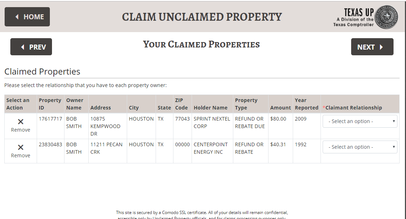Remove the Centerpoint Energy Inc property
This screenshot has height=219, width=406.
(x=20, y=151)
